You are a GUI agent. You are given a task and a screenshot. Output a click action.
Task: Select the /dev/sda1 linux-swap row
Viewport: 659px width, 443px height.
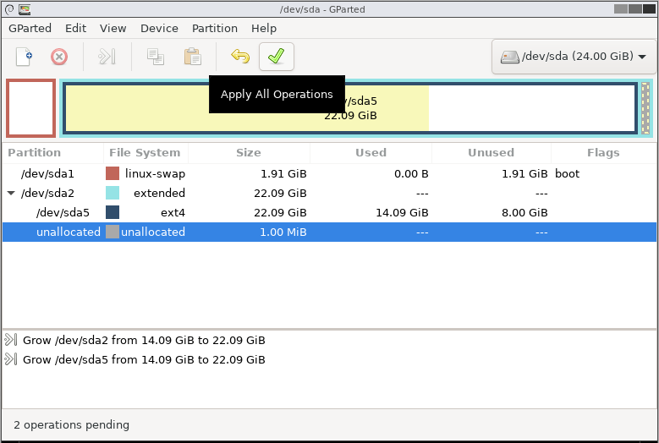[x=254, y=173]
